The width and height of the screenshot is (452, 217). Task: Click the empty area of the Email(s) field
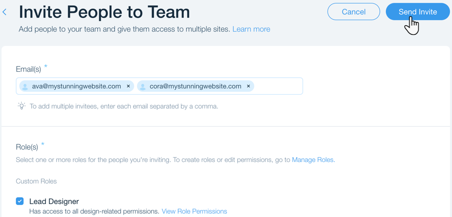278,86
